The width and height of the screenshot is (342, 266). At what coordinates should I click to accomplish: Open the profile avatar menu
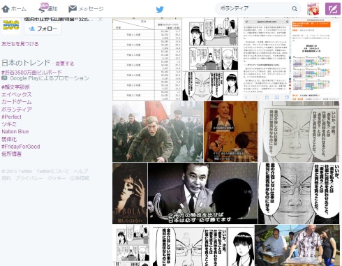(x=313, y=9)
